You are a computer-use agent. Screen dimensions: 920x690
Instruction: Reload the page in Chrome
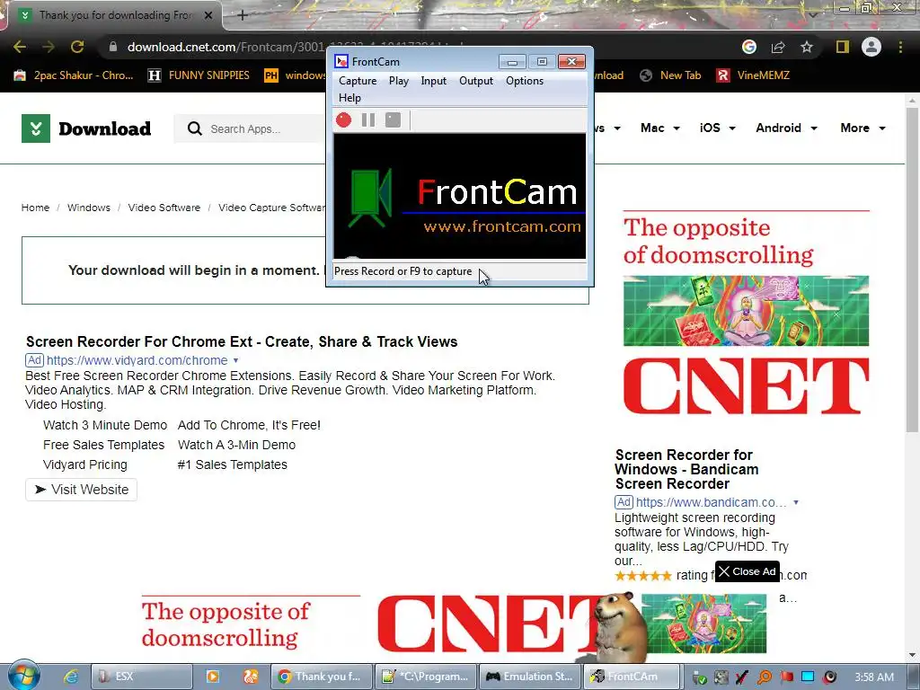pos(77,47)
